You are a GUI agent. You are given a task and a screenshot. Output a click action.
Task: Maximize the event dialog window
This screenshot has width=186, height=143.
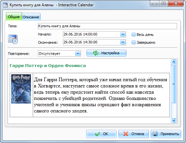pos(164,4)
